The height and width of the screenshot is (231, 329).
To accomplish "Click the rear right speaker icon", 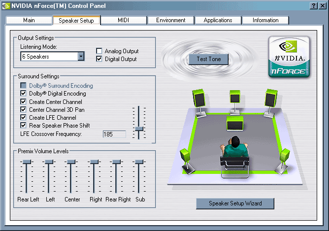I will [283, 161].
